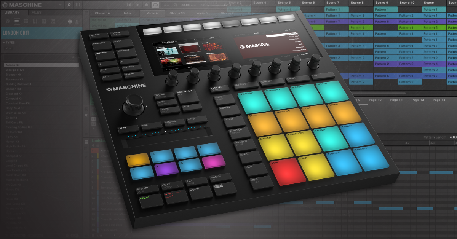
Task: Open the London Grit product selector
Action: coord(38,33)
